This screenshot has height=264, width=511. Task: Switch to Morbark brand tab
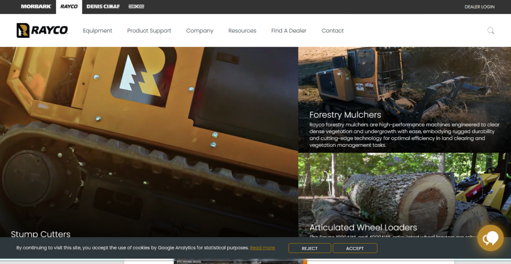pos(36,6)
